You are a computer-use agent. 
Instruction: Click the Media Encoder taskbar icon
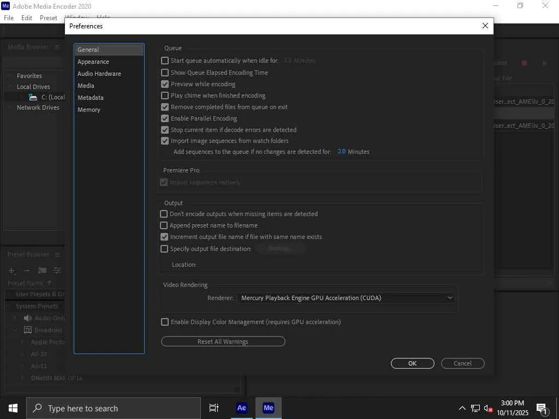coord(268,408)
